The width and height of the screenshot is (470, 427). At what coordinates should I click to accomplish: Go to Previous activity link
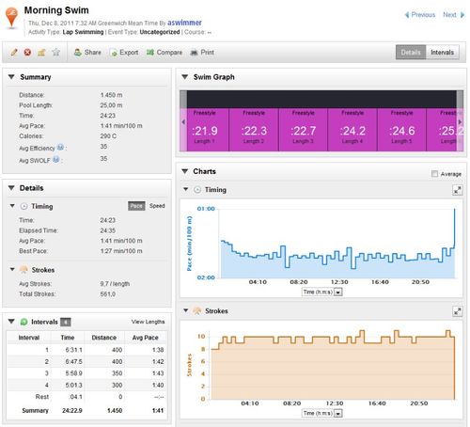(x=423, y=15)
